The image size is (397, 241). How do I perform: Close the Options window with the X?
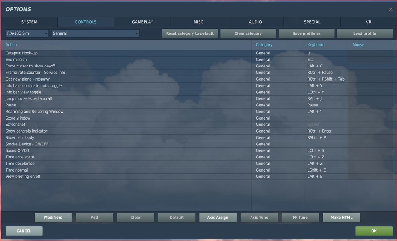[391, 10]
